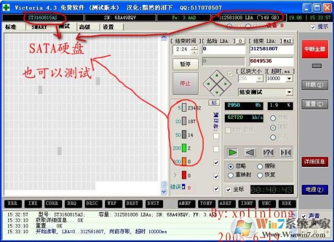The width and height of the screenshot is (334, 242).
Task: Click the CORR status indicator
Action: (x=53, y=203)
